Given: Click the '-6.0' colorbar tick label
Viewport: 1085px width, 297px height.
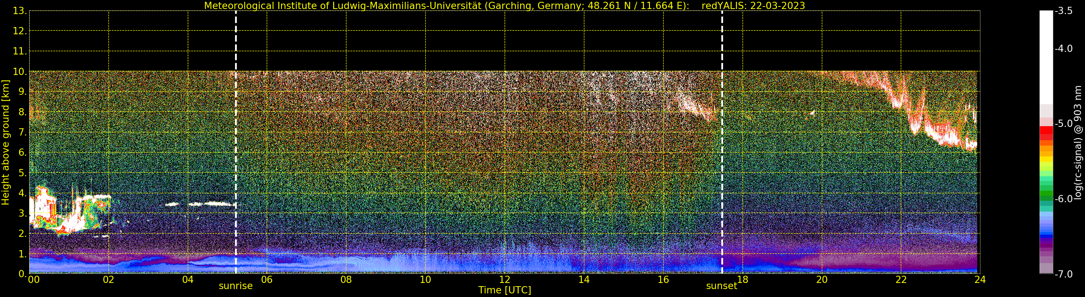Looking at the screenshot, I should [x=1063, y=199].
